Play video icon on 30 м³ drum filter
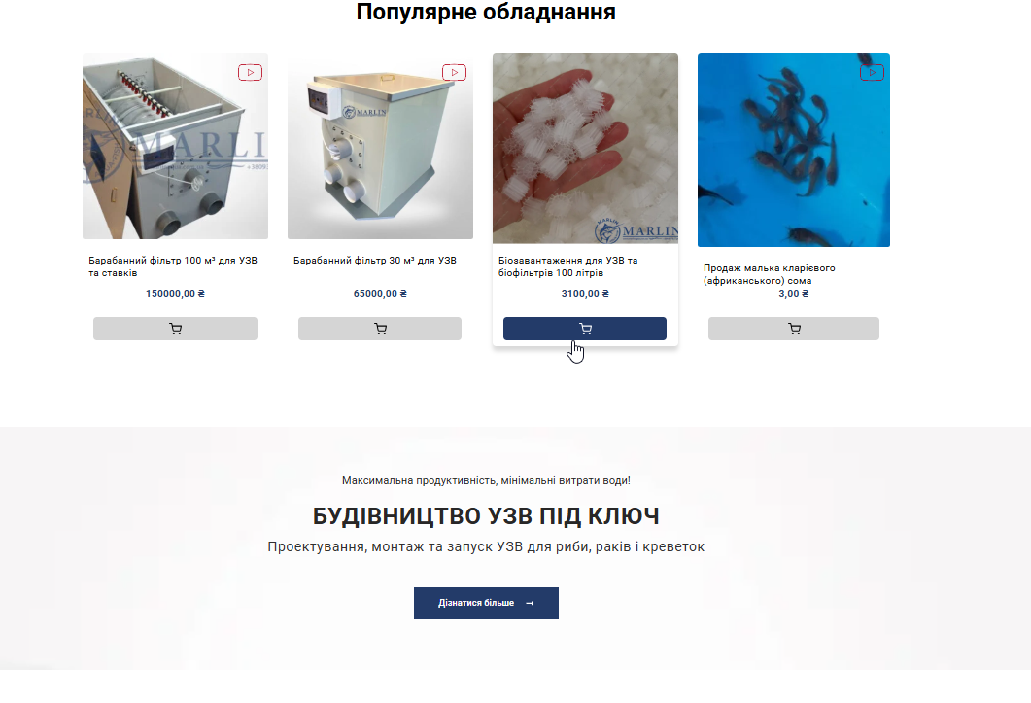The height and width of the screenshot is (703, 1031). pyautogui.click(x=455, y=72)
